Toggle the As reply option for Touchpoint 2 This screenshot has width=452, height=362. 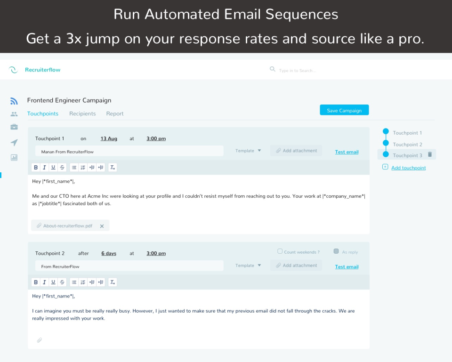pos(336,251)
